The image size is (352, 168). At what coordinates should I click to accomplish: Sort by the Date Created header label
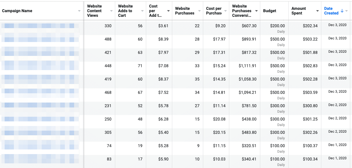point(331,11)
